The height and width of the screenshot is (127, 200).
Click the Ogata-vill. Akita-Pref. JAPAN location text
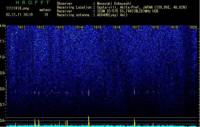tap(142, 7)
